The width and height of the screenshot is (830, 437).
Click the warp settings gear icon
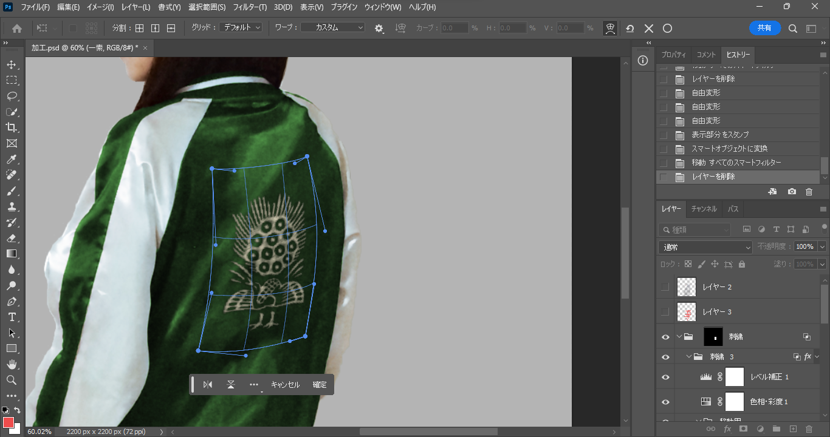pos(379,29)
